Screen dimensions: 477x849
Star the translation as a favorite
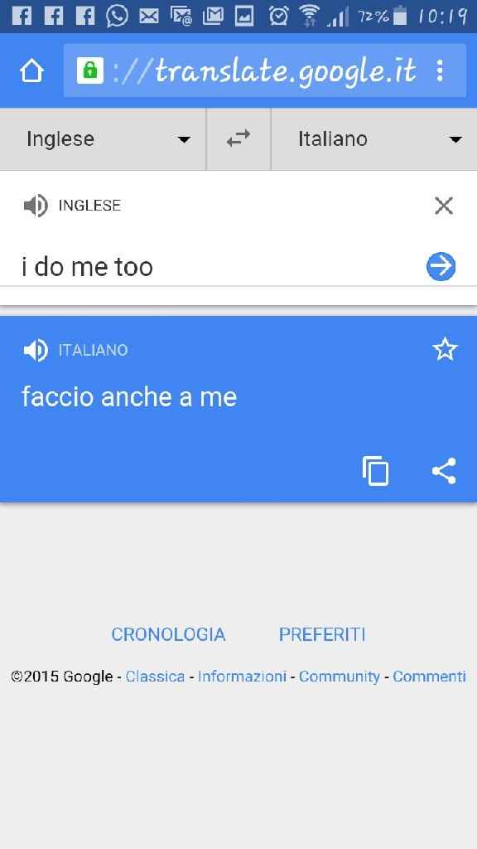[445, 350]
